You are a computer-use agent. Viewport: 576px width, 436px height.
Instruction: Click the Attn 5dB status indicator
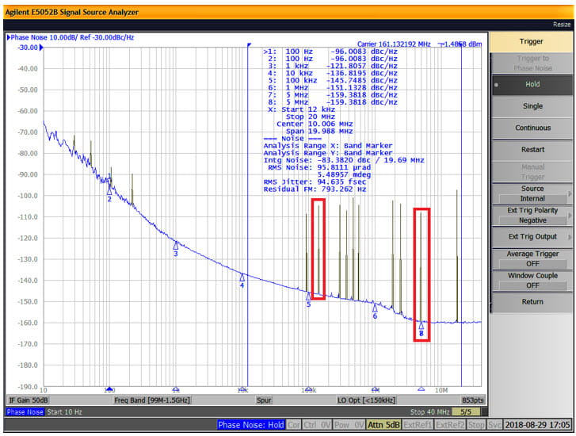pyautogui.click(x=384, y=426)
